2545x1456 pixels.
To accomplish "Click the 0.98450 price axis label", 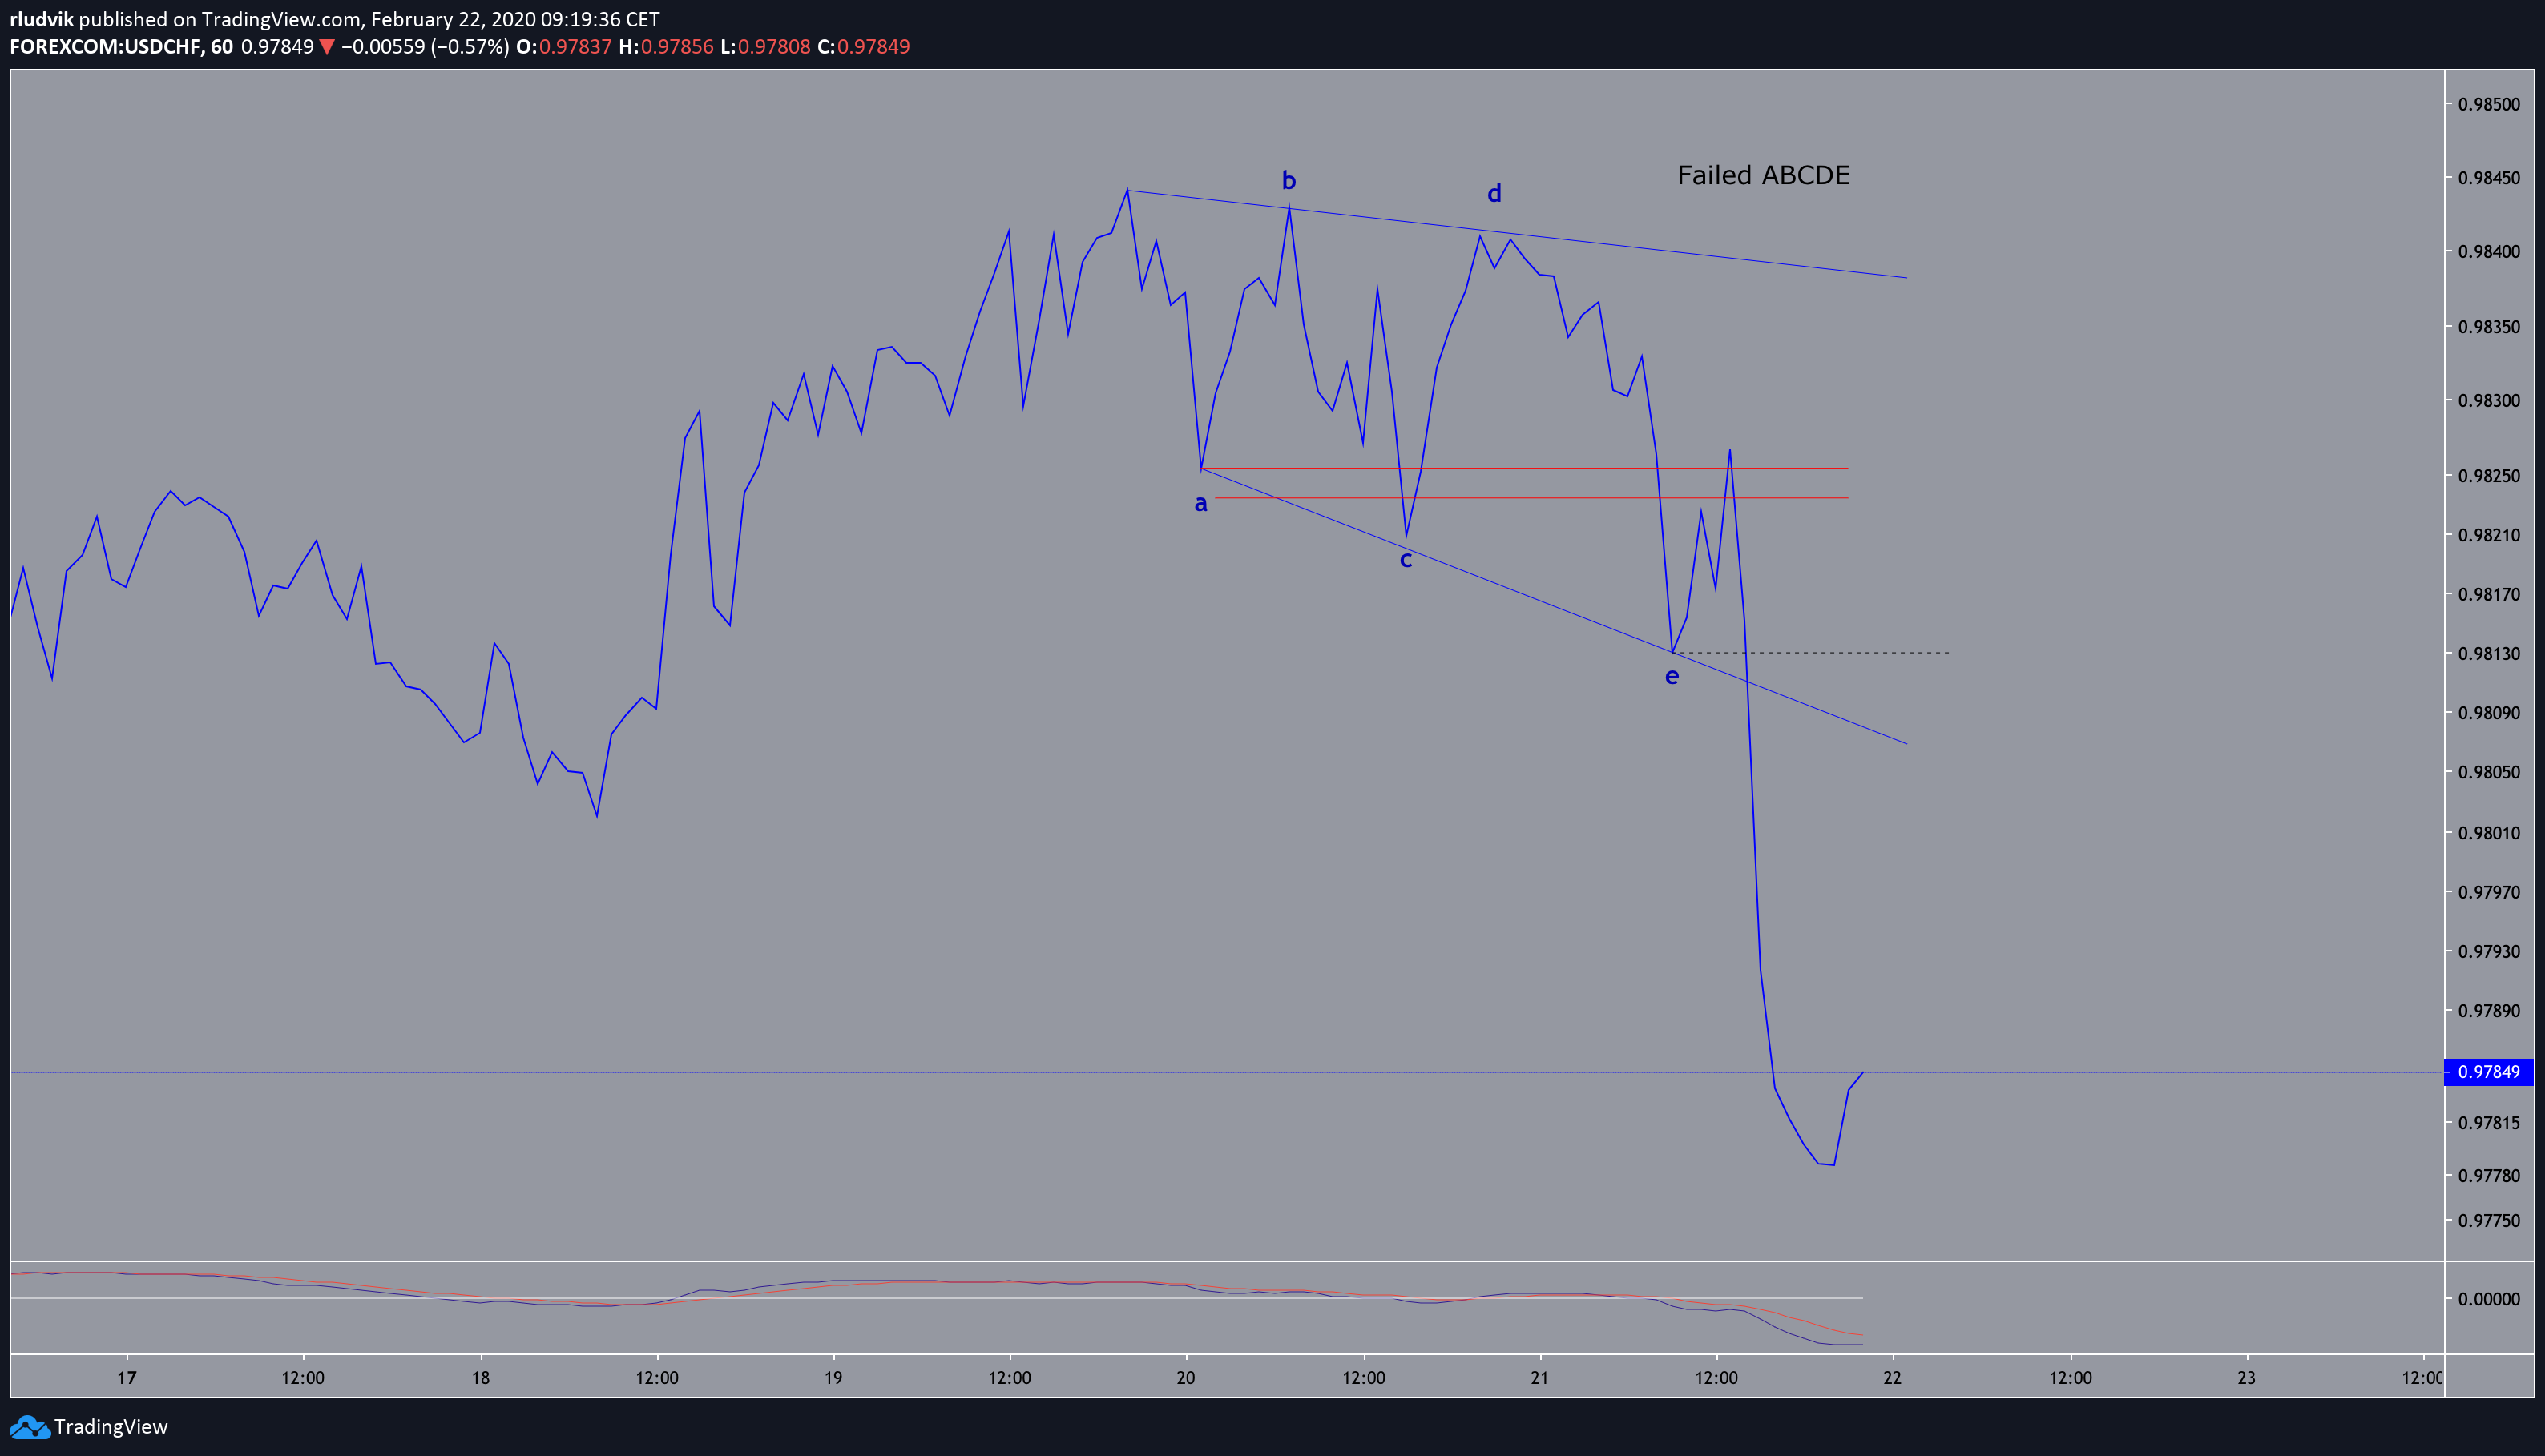I will point(2488,178).
